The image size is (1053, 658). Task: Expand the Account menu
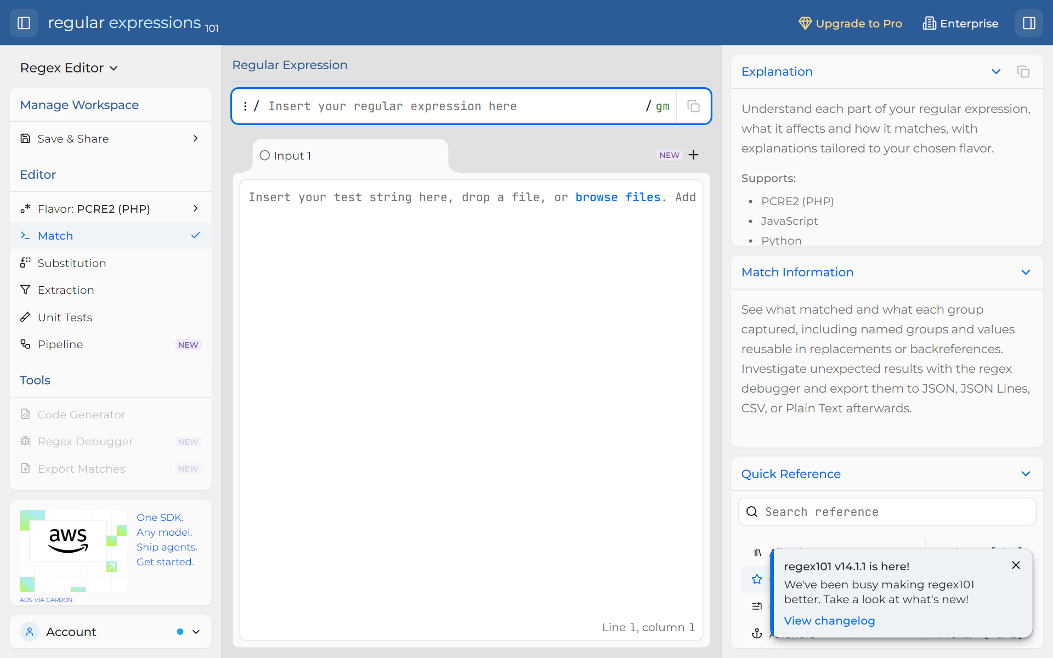pos(111,632)
